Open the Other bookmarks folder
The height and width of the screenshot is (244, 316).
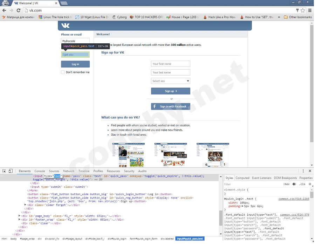coord(298,17)
